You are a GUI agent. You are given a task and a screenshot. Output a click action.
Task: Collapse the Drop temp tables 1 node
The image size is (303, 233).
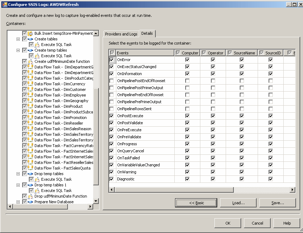18,185
